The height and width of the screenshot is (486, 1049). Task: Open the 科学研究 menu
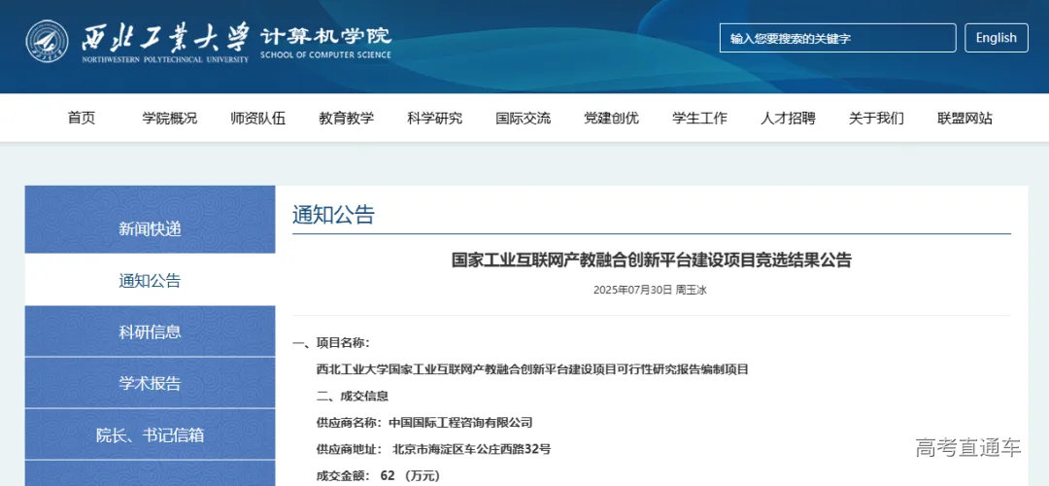click(435, 119)
